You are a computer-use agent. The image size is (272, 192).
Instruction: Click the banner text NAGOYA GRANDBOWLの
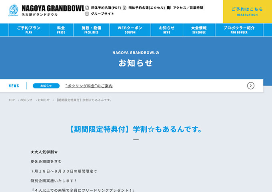point(136,52)
